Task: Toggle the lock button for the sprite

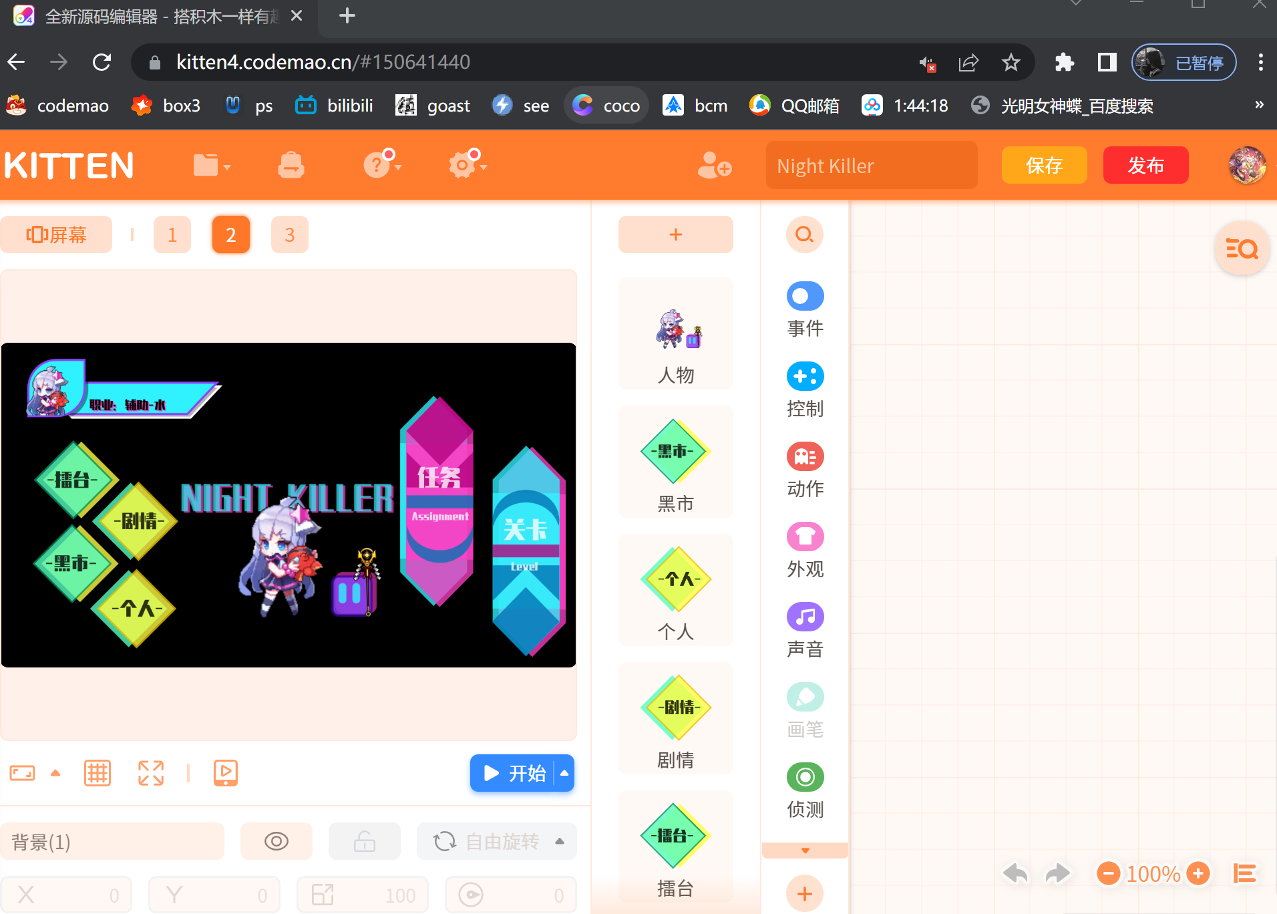Action: pos(365,841)
